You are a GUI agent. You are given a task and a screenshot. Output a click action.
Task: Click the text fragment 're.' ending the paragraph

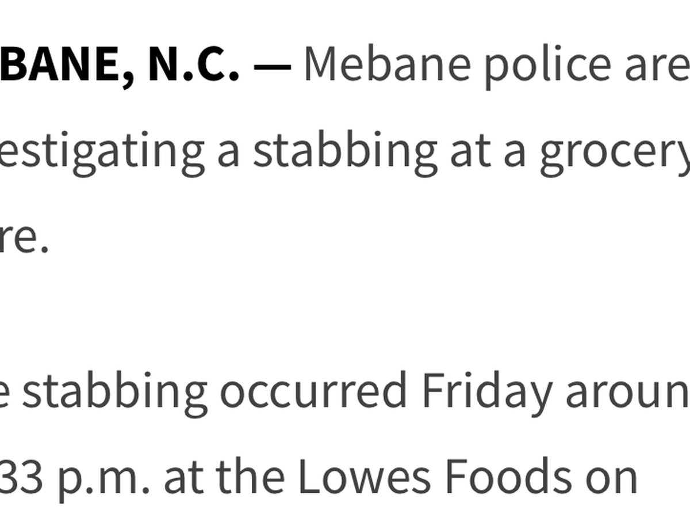[24, 237]
